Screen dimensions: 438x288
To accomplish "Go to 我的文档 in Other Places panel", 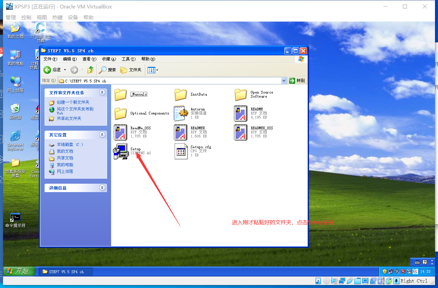I will click(x=65, y=151).
